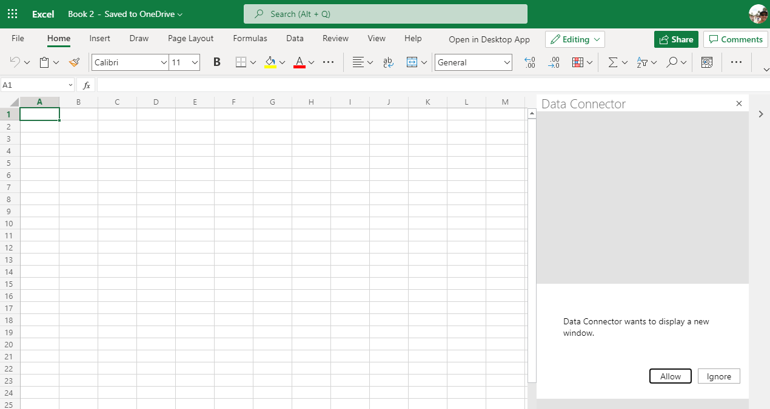This screenshot has height=409, width=770.
Task: Switch to the Formulas ribbon tab
Action: [250, 38]
